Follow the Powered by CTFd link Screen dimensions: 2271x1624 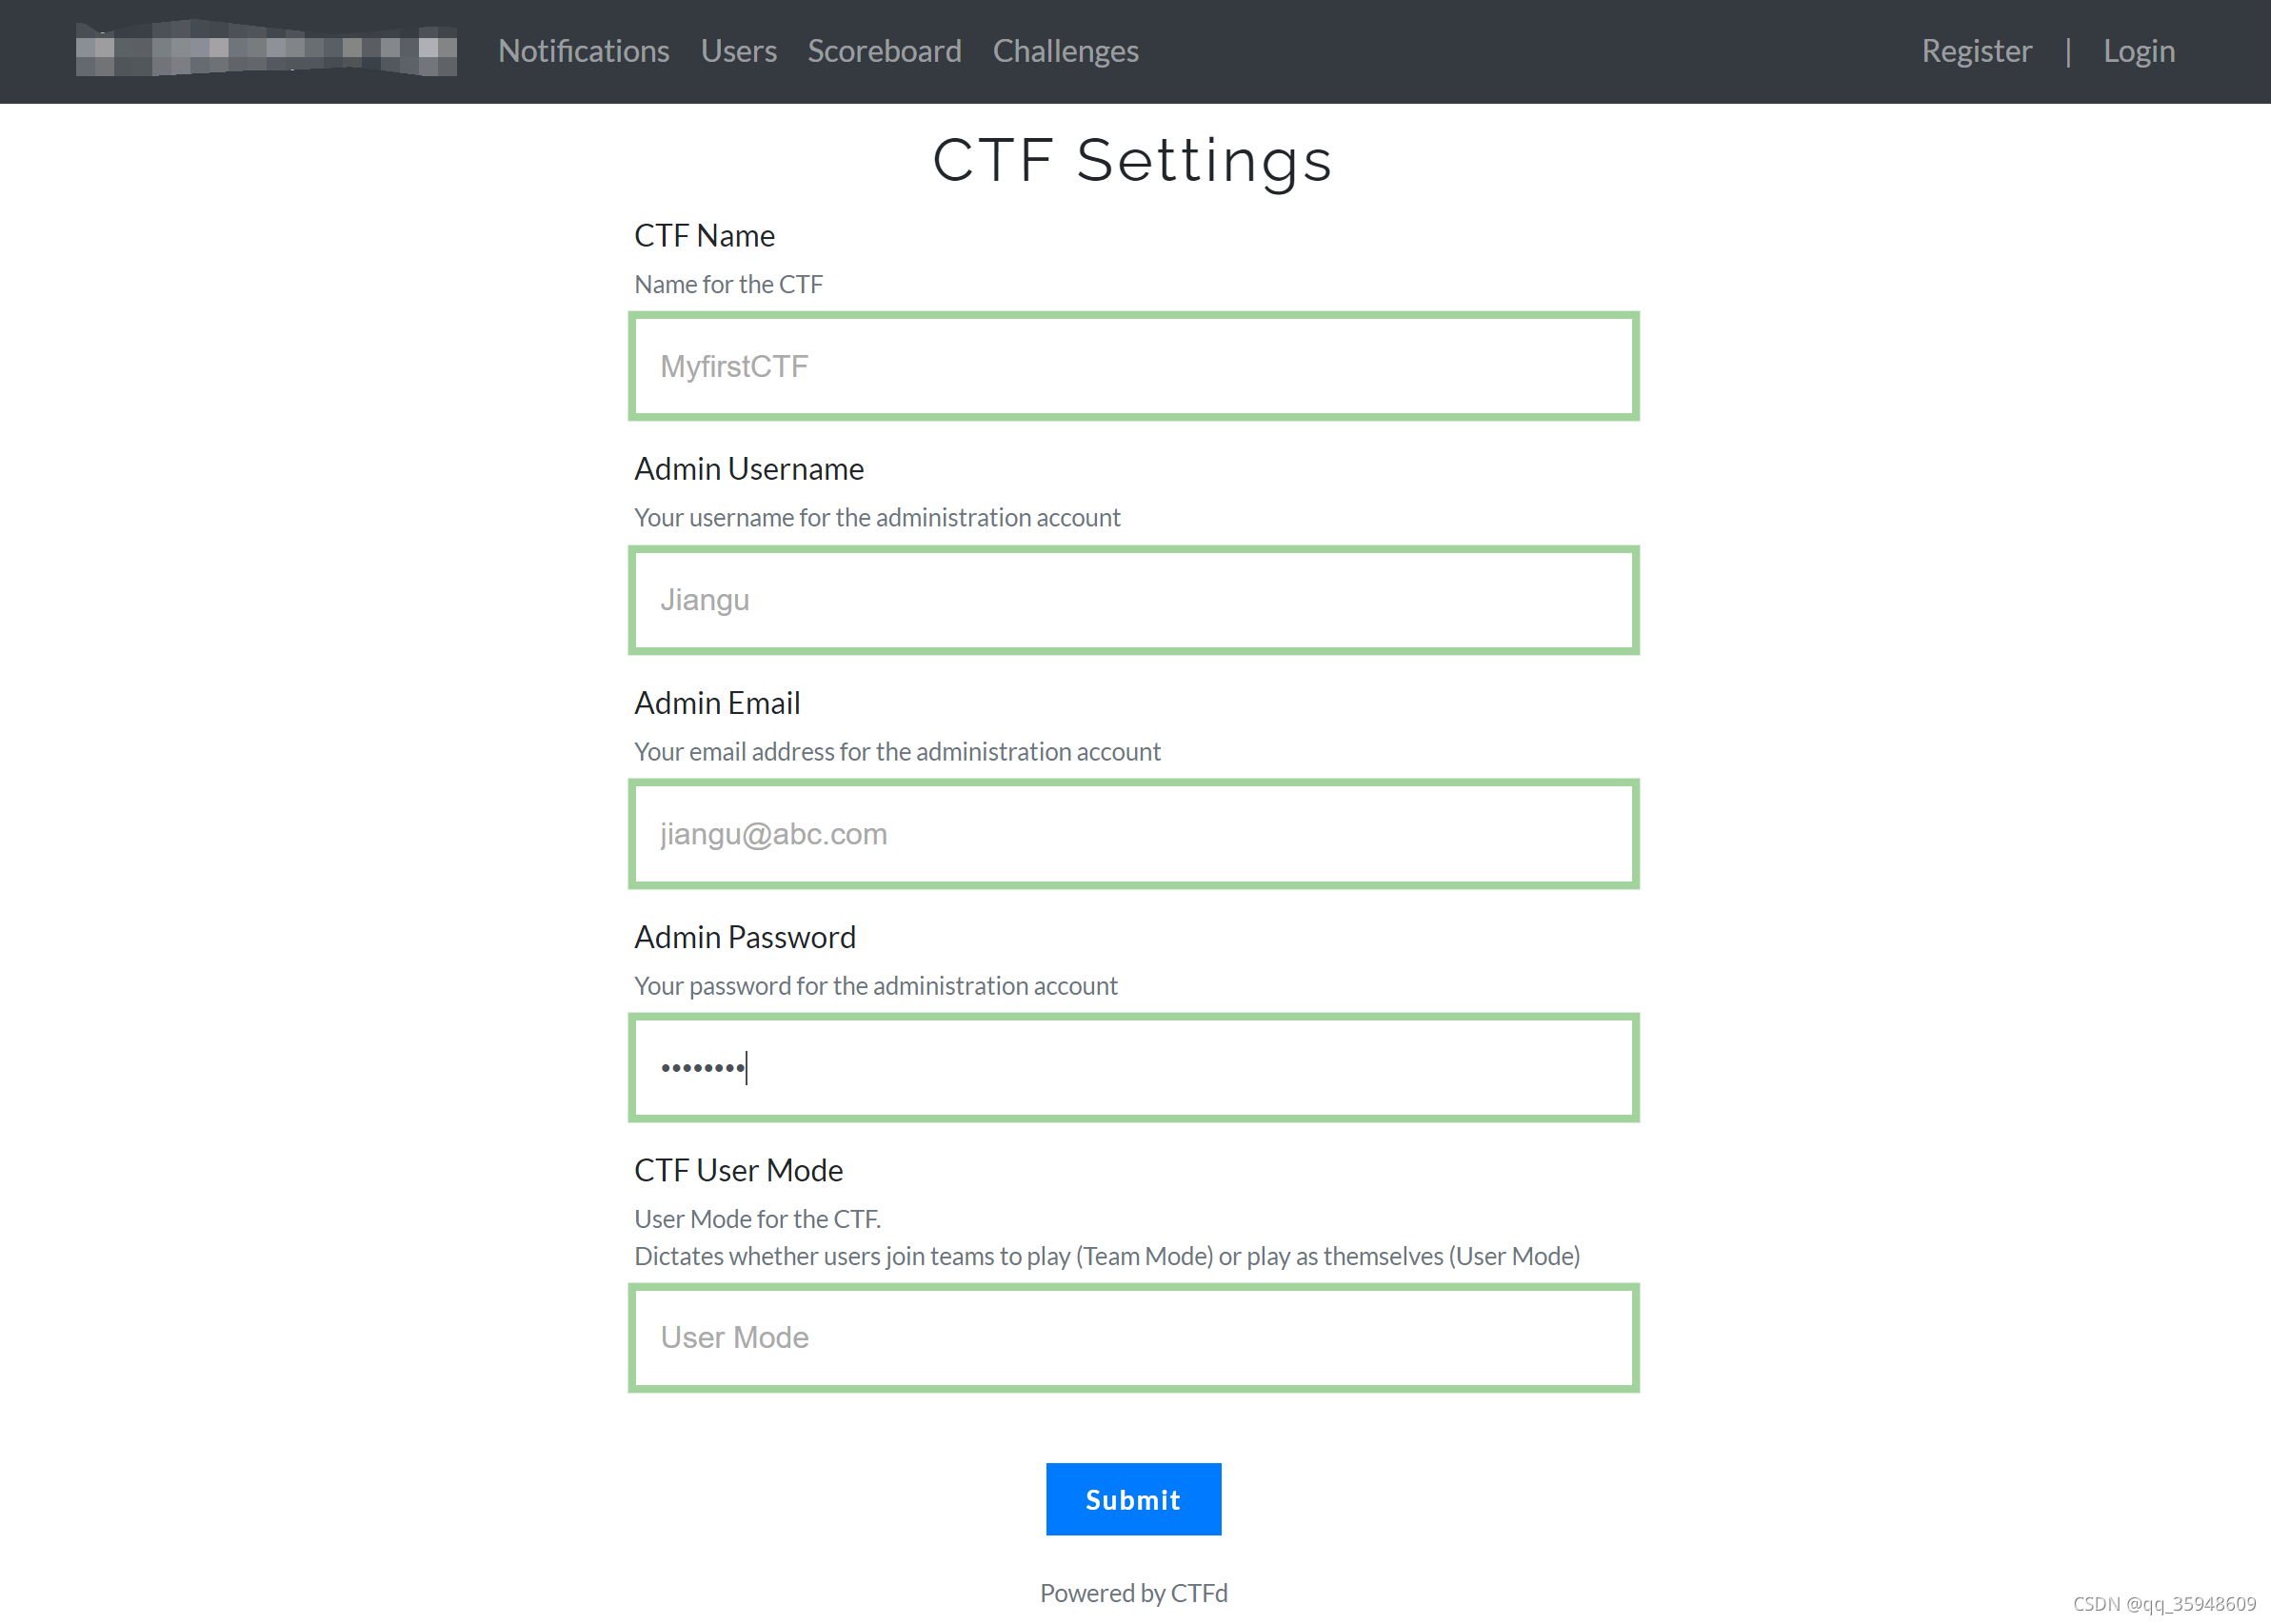point(1133,1592)
